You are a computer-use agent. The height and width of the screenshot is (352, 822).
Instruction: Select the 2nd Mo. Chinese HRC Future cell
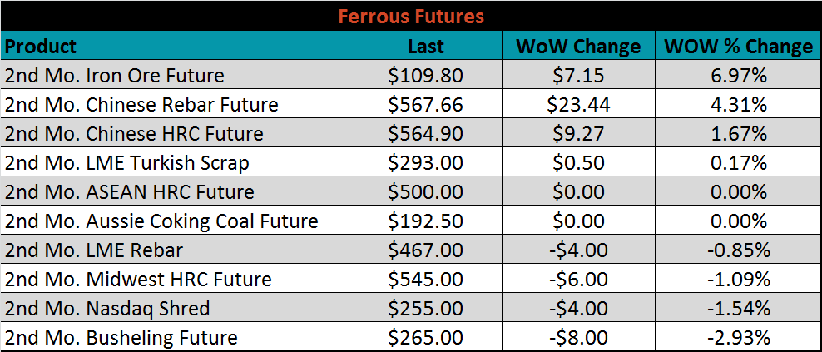tap(134, 134)
